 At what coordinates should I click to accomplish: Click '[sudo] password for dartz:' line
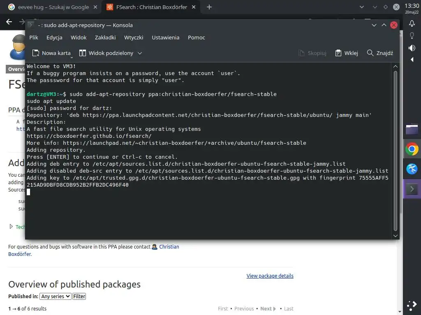point(69,108)
